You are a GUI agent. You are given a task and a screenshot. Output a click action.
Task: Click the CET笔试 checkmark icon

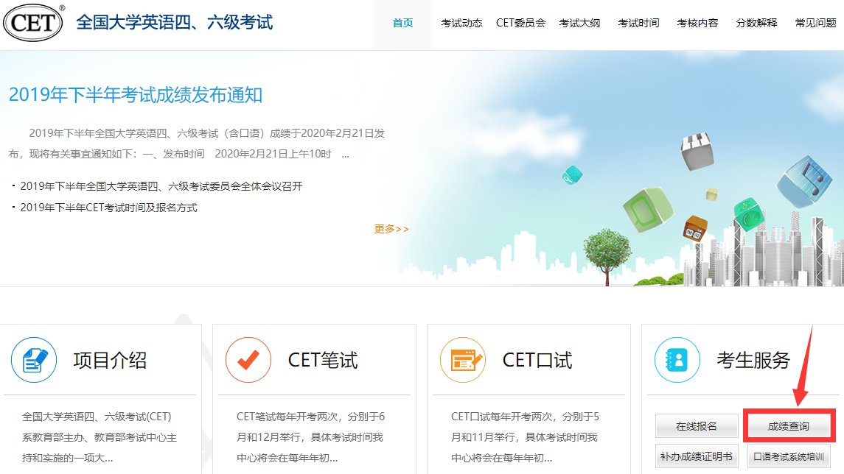tap(248, 359)
